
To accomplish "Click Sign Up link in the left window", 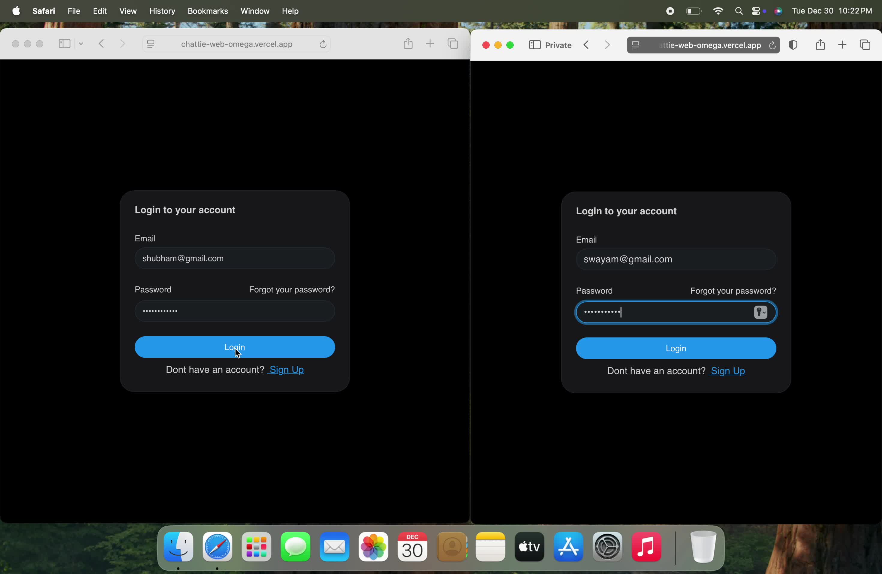I will (287, 370).
